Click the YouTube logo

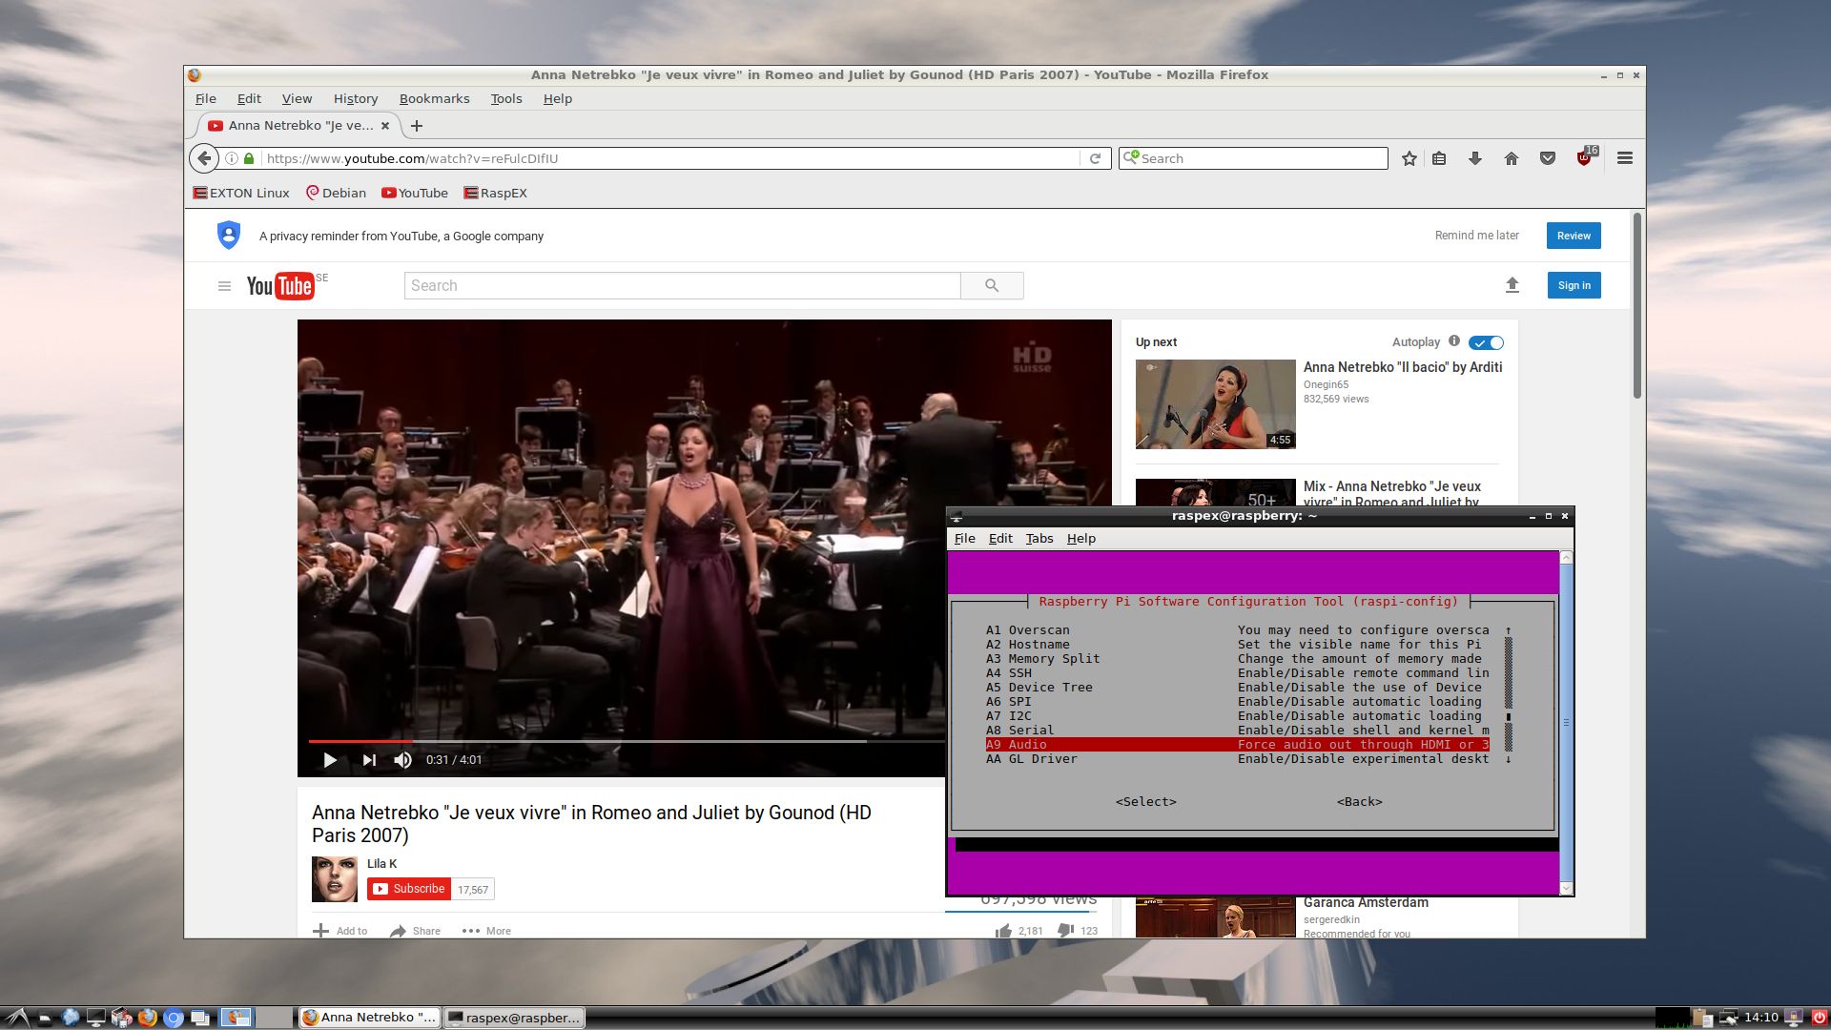(280, 286)
